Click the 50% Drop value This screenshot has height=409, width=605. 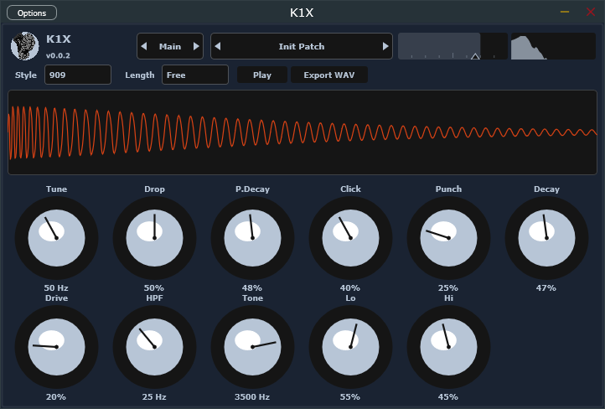click(x=154, y=287)
